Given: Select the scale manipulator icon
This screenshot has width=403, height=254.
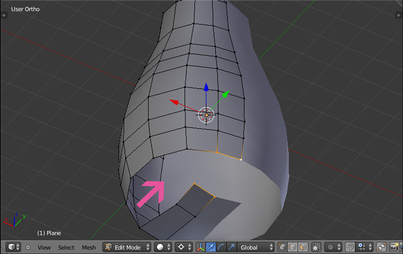Looking at the screenshot, I should pos(231,247).
